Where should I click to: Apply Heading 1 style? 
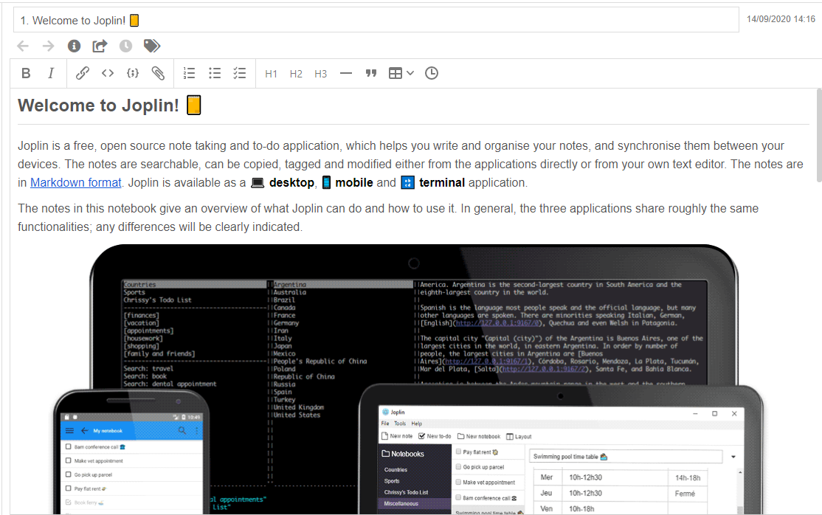click(x=271, y=74)
